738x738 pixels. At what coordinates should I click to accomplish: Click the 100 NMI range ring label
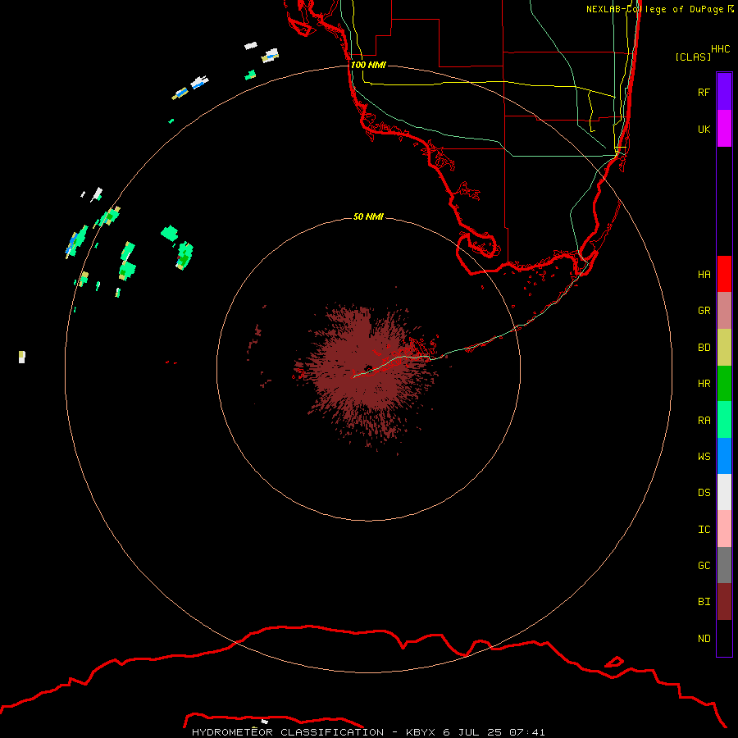[368, 65]
